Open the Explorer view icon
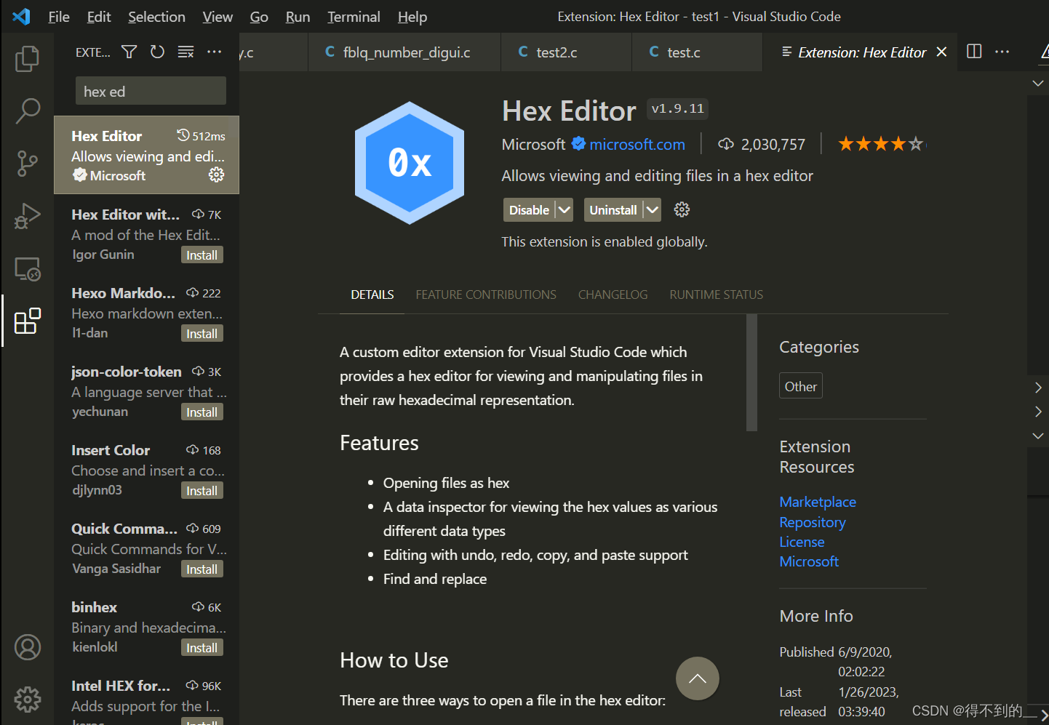Screen dimensions: 1049x725 point(28,59)
